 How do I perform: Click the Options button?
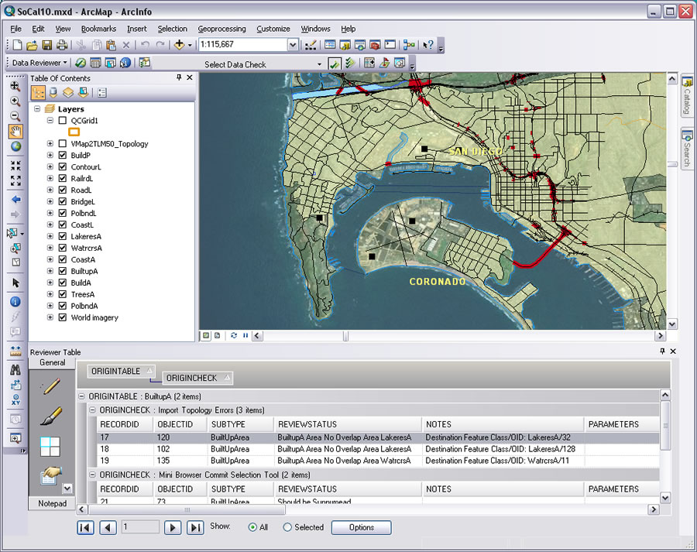(x=361, y=527)
